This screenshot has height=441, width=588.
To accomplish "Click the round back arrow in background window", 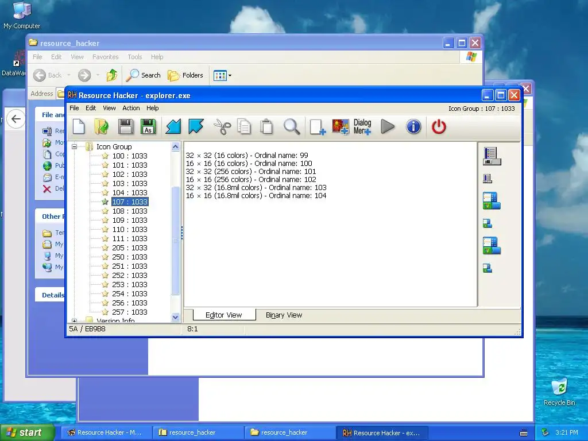I will pos(16,119).
